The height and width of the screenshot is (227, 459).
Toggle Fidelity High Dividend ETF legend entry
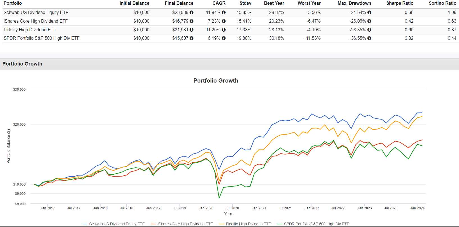coord(245,224)
